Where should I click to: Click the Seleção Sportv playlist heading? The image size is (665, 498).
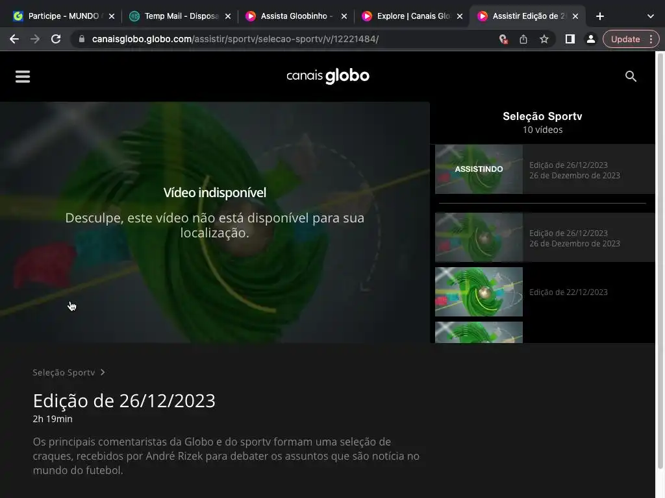coord(542,117)
